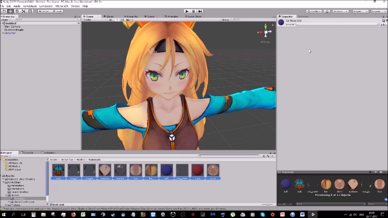
Task: Select the hair material thumbnail
Action: (151, 170)
